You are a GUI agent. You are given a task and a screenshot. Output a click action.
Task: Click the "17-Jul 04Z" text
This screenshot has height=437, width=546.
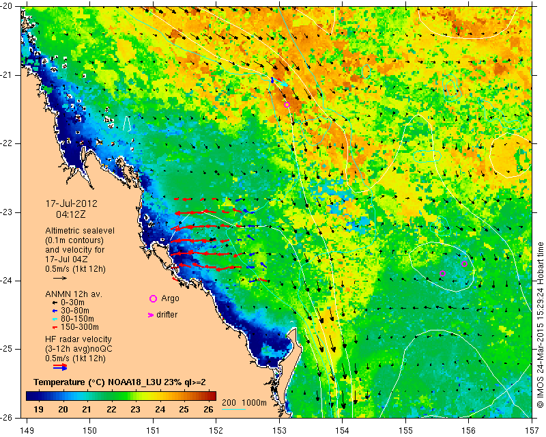66,259
